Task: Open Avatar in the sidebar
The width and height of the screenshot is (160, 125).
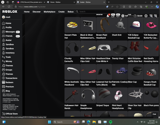Action: [7, 40]
